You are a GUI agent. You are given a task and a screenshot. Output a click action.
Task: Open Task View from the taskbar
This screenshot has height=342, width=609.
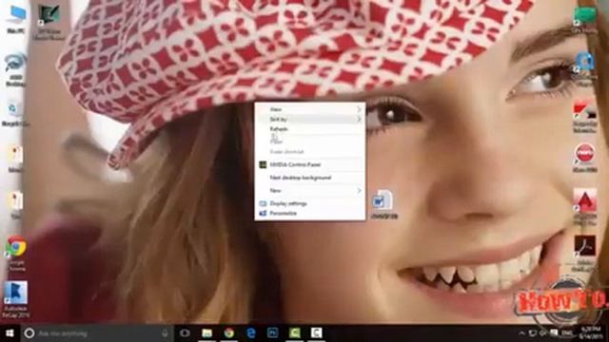pyautogui.click(x=185, y=333)
